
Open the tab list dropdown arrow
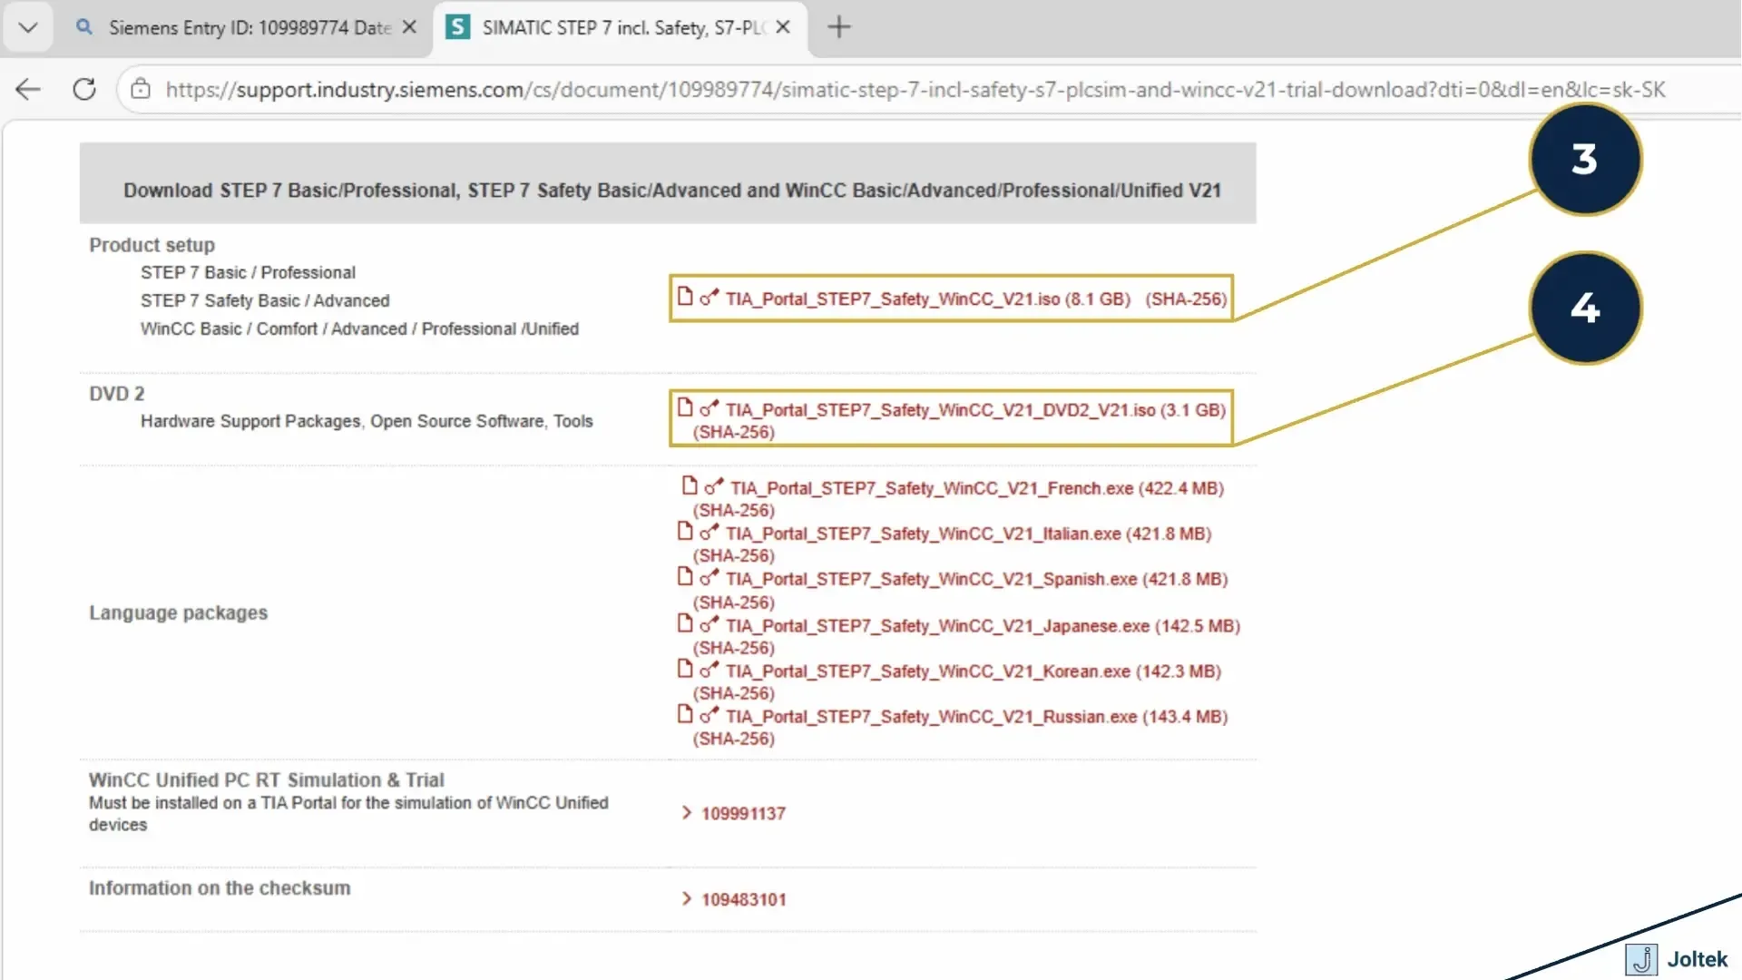(x=28, y=27)
